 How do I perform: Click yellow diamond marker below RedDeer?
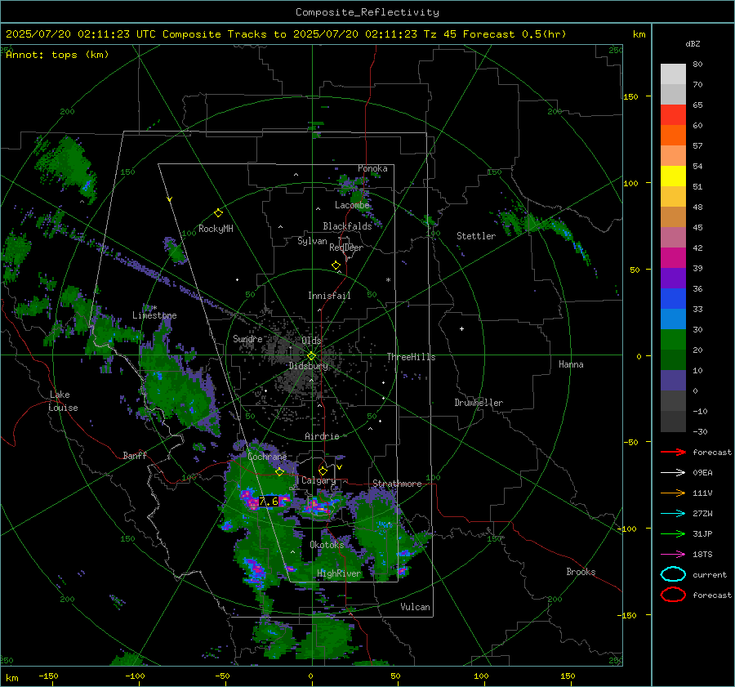[x=336, y=265]
